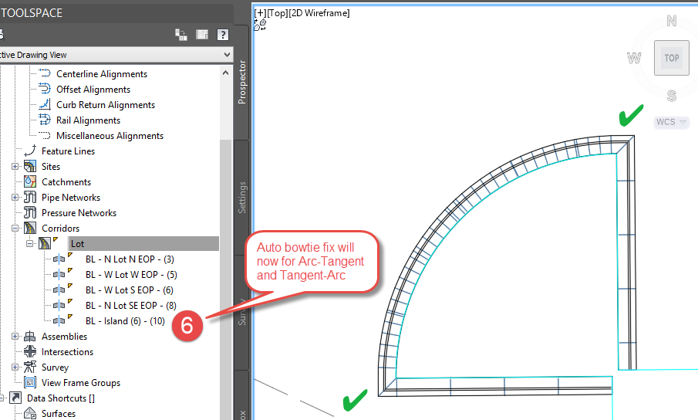Switch to the Prospector tab
The width and height of the screenshot is (698, 420).
(241, 82)
